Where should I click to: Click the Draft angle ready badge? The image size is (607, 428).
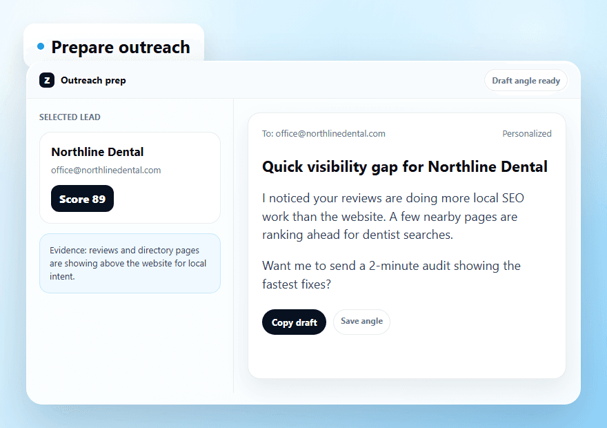pos(526,81)
